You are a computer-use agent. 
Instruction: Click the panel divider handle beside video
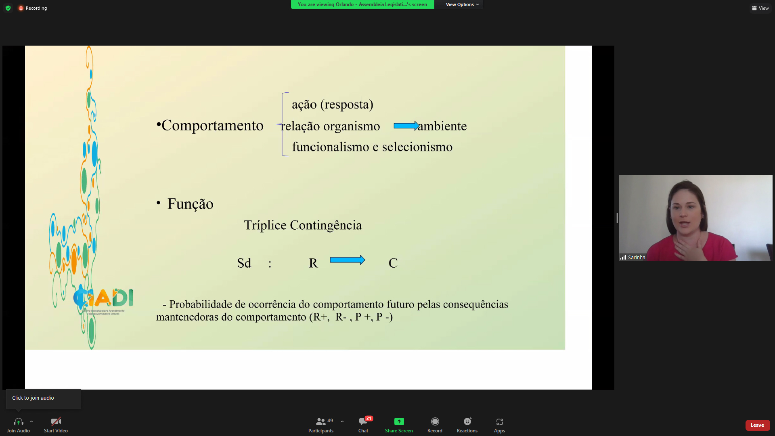(x=616, y=218)
